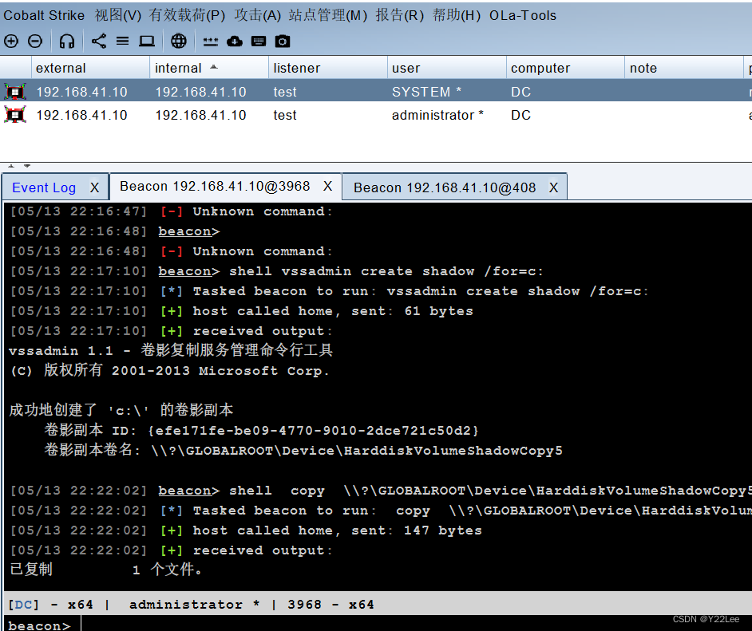
Task: Click the vssadmin create shadow command line
Action: pyautogui.click(x=386, y=271)
